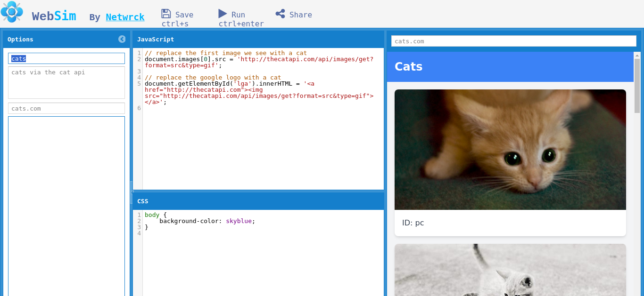
Task: Focus the name field containing 'cats'
Action: [x=66, y=58]
